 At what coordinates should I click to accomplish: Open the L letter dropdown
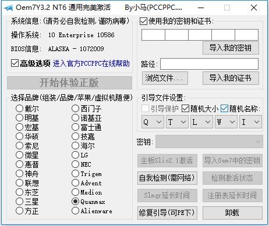point(201,122)
